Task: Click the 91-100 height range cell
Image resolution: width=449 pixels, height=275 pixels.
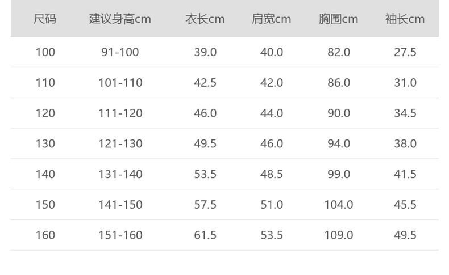Action: [120, 52]
